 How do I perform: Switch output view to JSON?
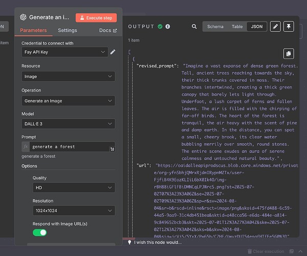257,27
